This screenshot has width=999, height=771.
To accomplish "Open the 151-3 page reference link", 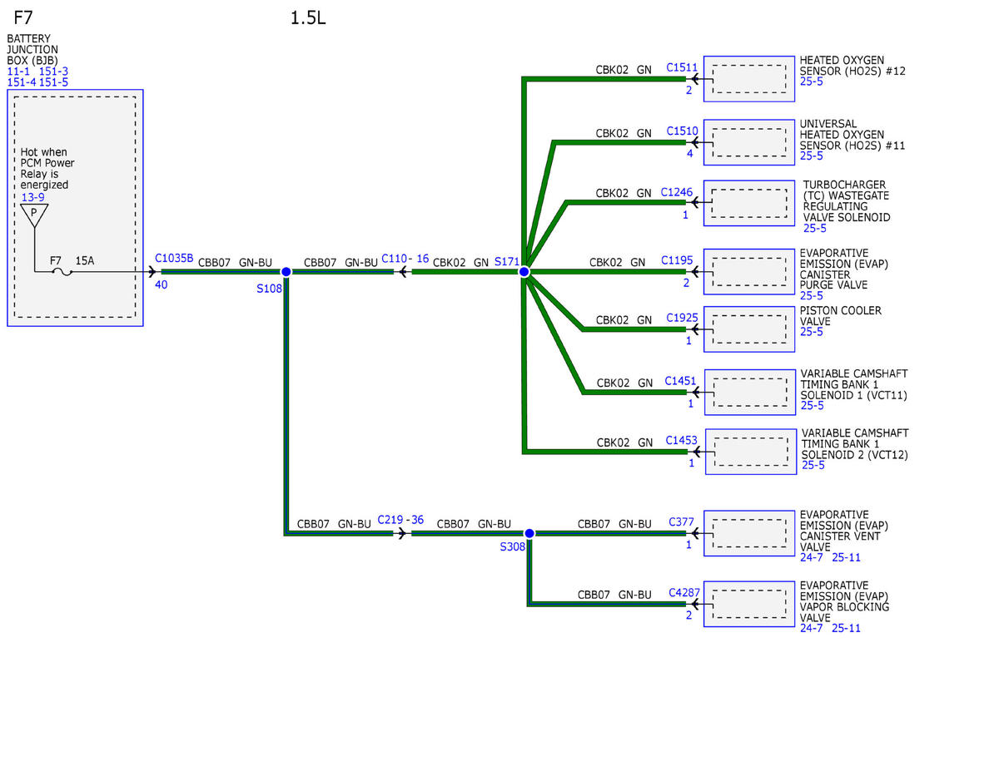I will pos(53,72).
